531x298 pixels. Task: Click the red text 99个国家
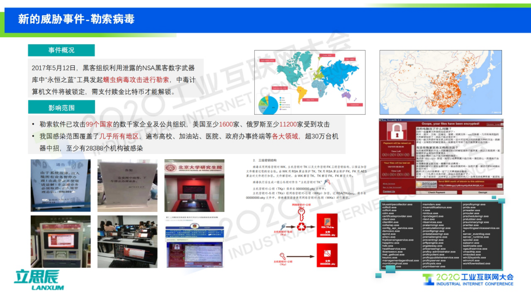click(99, 124)
